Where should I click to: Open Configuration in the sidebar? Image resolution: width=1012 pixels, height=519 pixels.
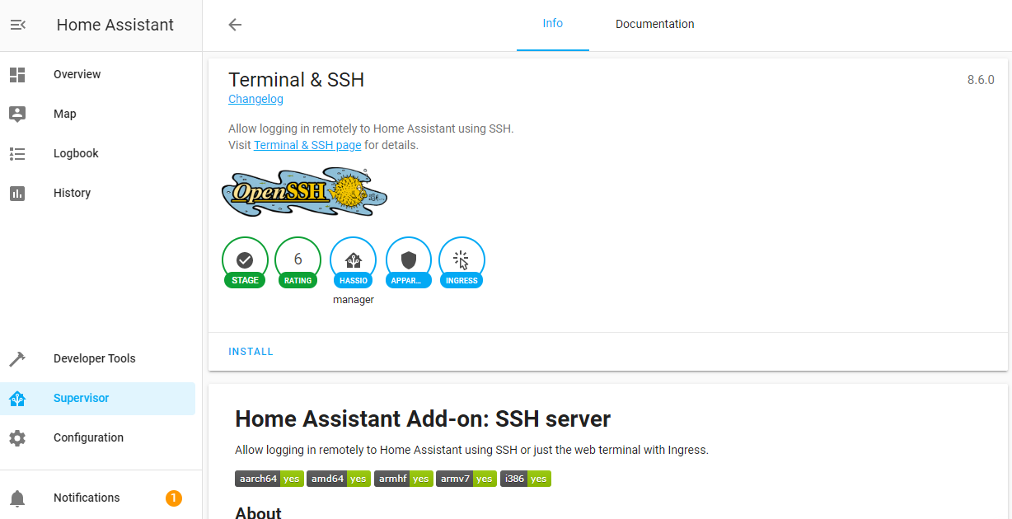click(x=98, y=437)
